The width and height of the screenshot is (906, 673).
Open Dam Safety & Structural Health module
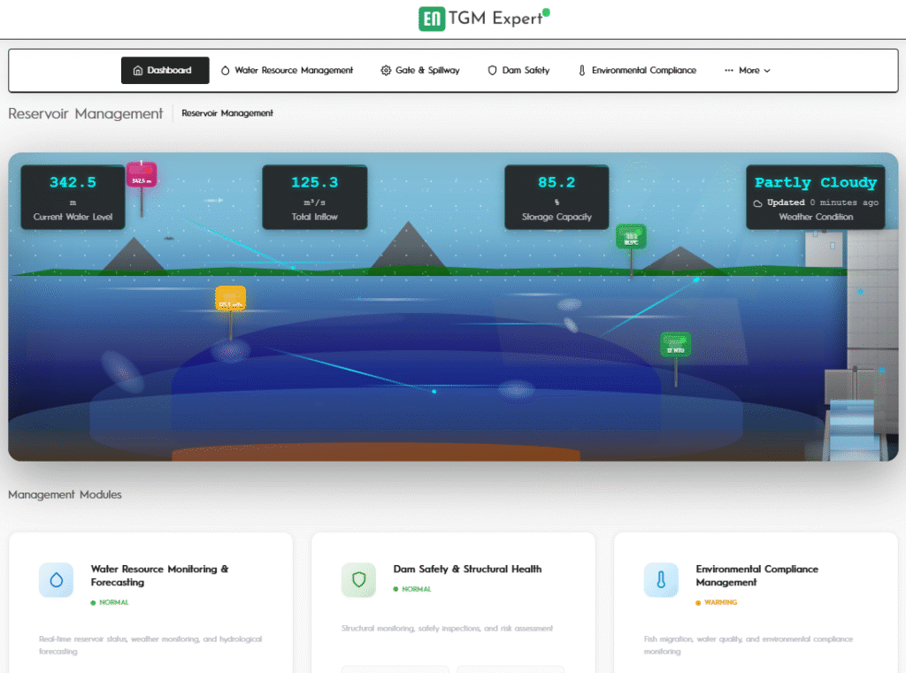[467, 570]
